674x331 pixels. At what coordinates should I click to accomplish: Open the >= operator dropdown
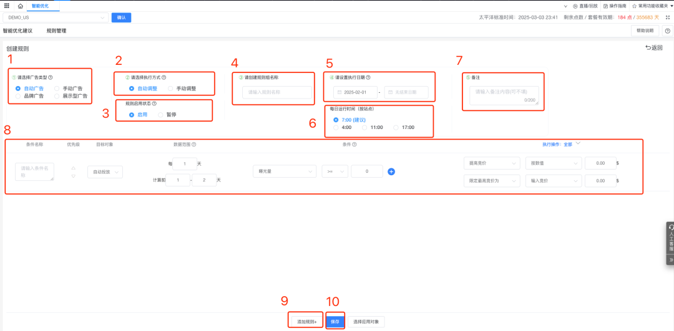coord(335,171)
